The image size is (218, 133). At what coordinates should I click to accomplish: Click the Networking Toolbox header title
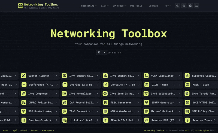point(41,4)
